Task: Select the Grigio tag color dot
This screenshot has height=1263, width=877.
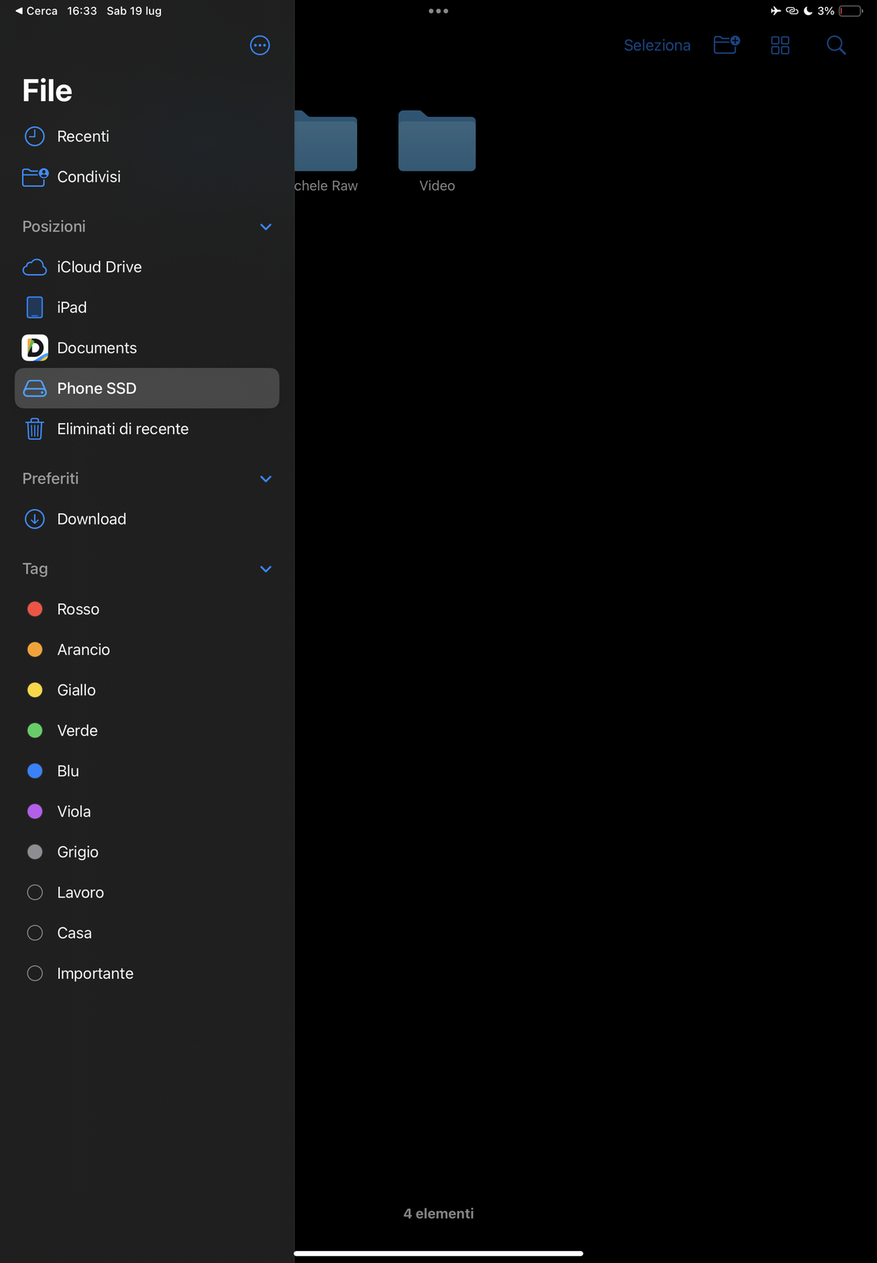Action: pos(35,852)
